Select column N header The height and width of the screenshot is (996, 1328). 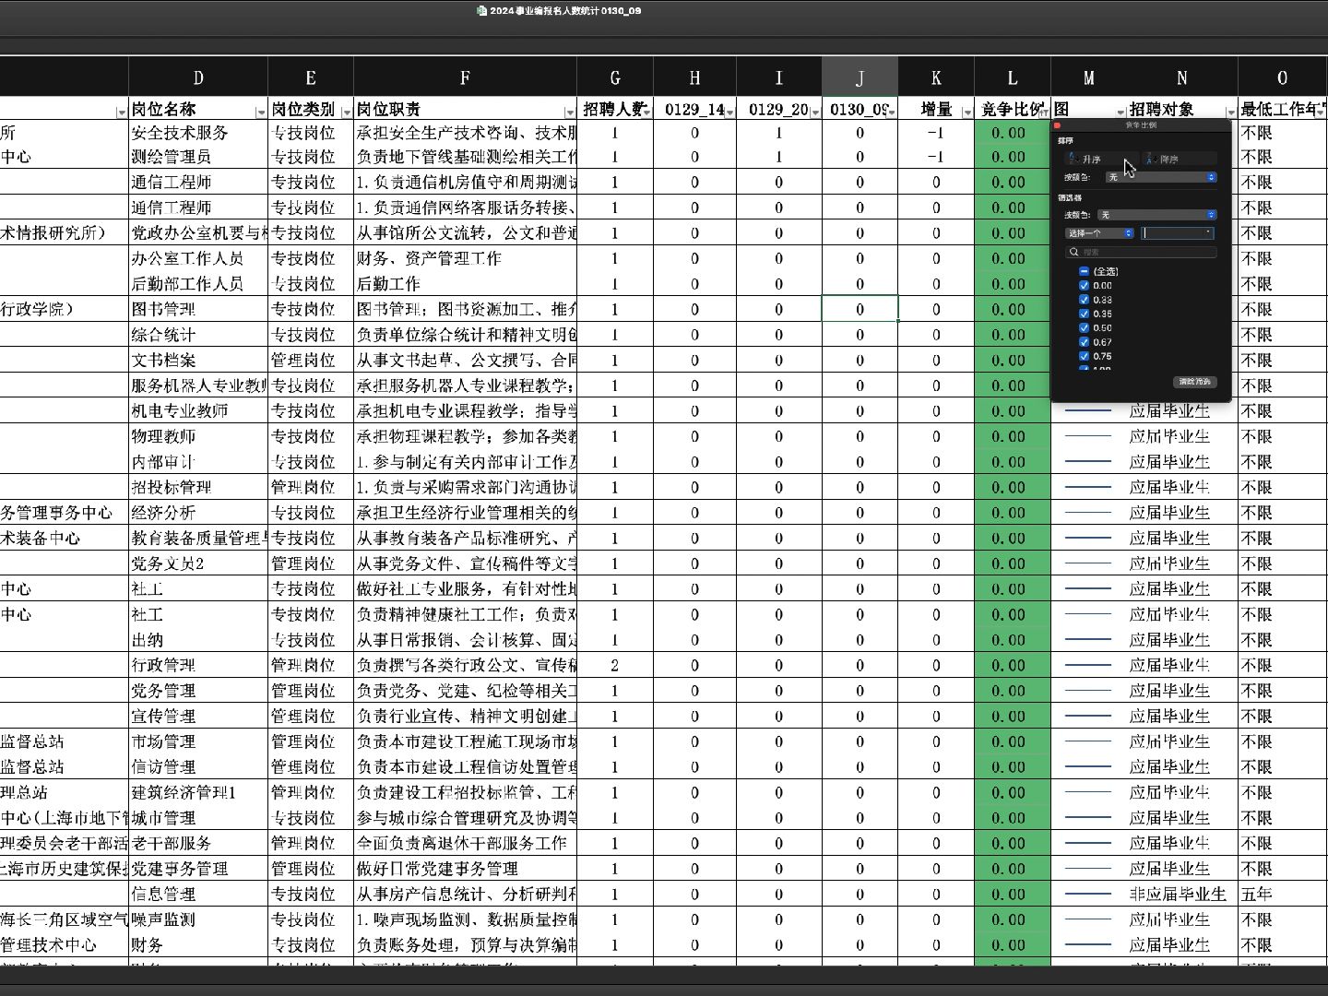pyautogui.click(x=1182, y=77)
